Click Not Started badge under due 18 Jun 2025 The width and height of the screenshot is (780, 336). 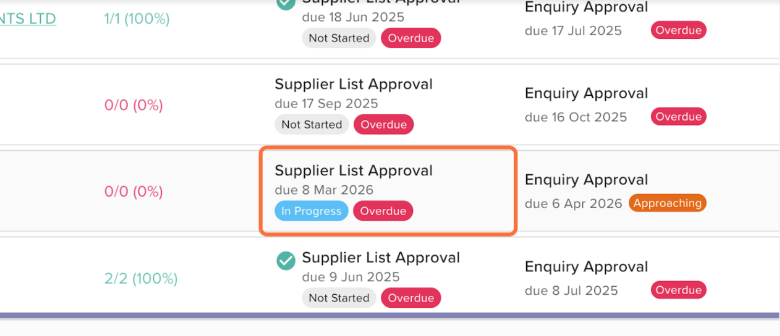tap(338, 38)
